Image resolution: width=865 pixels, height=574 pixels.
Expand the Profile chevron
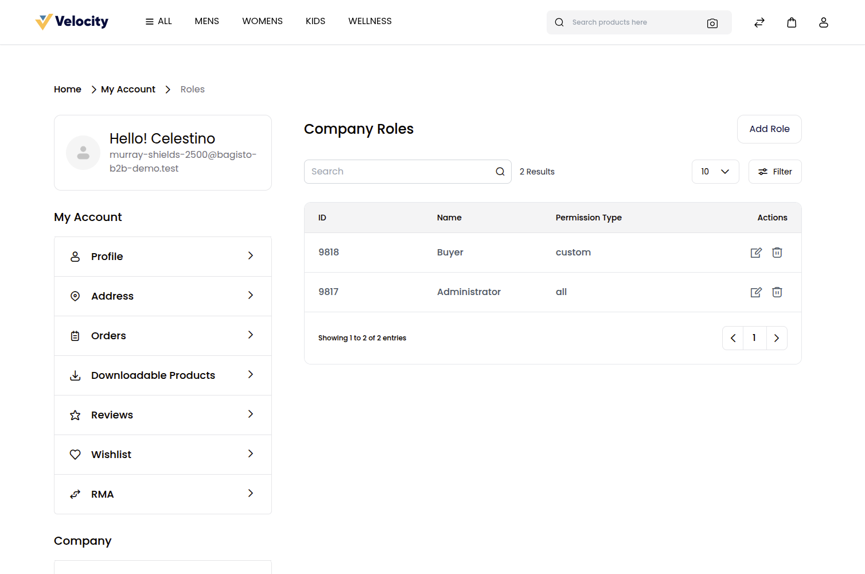coord(251,256)
